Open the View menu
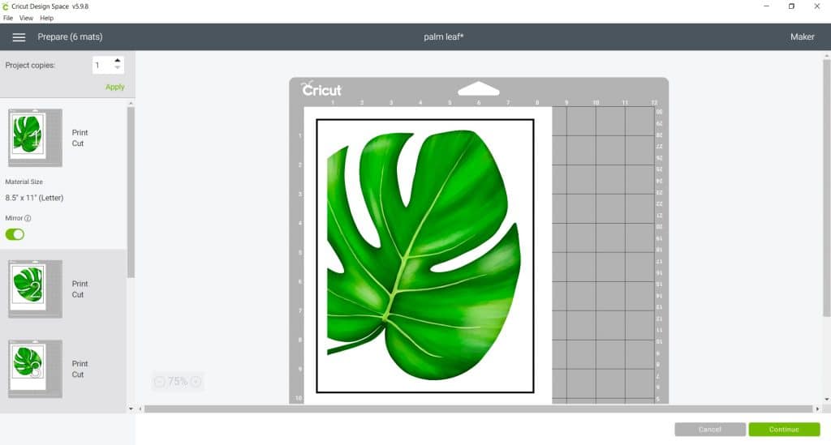Viewport: 831px width, 445px height. click(26, 18)
